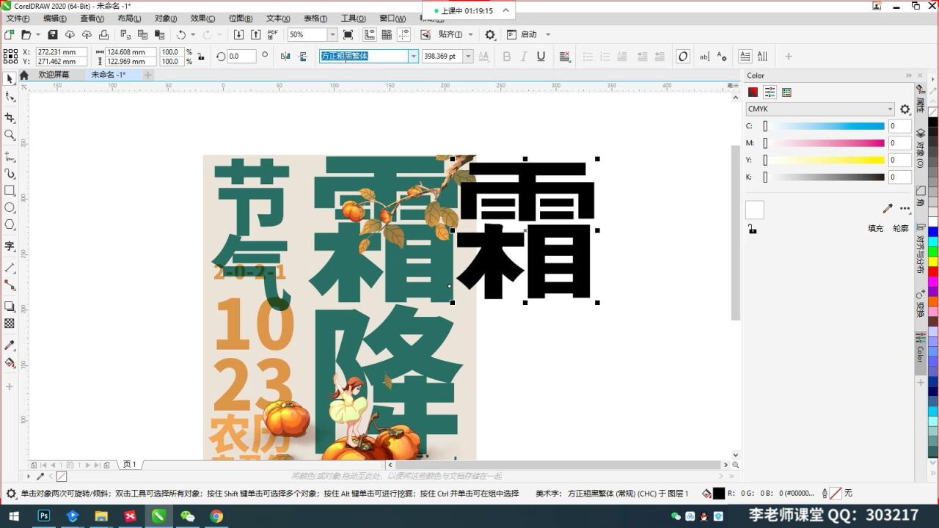Switch to the 未命名 -1* document tab
939x528 pixels.
pyautogui.click(x=108, y=75)
